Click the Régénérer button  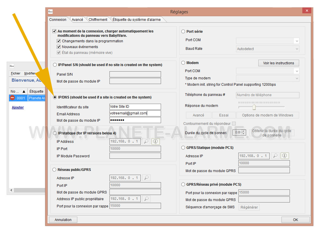[x=249, y=207]
